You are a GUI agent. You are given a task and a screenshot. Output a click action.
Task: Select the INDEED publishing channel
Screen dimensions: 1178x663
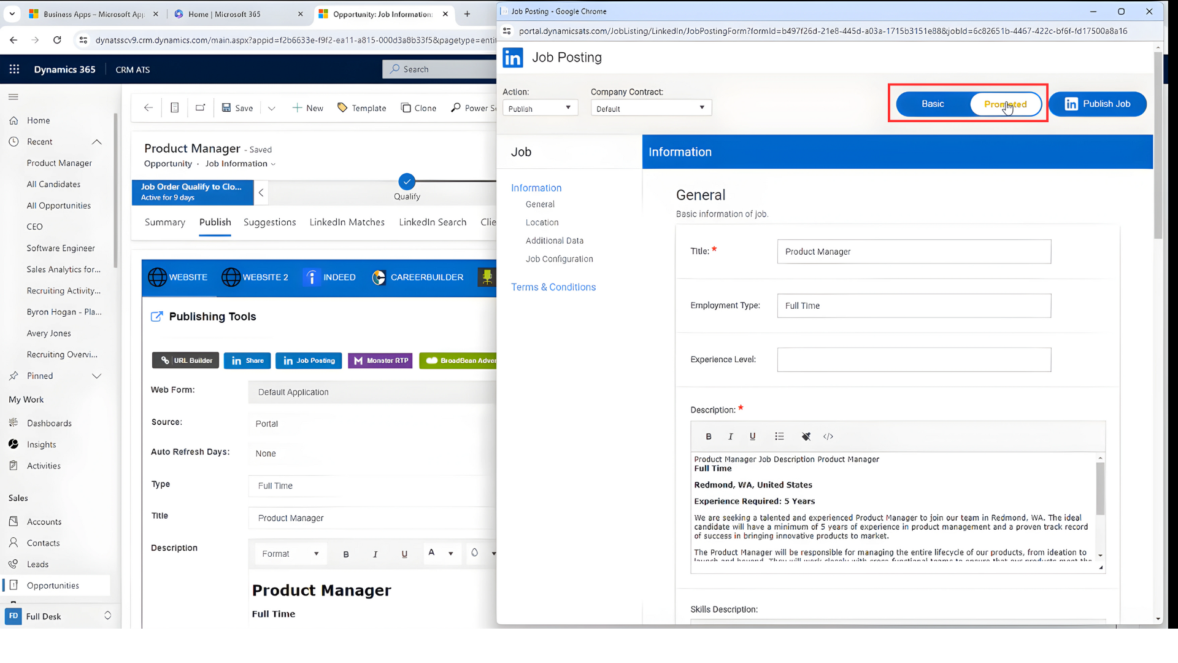pos(330,277)
